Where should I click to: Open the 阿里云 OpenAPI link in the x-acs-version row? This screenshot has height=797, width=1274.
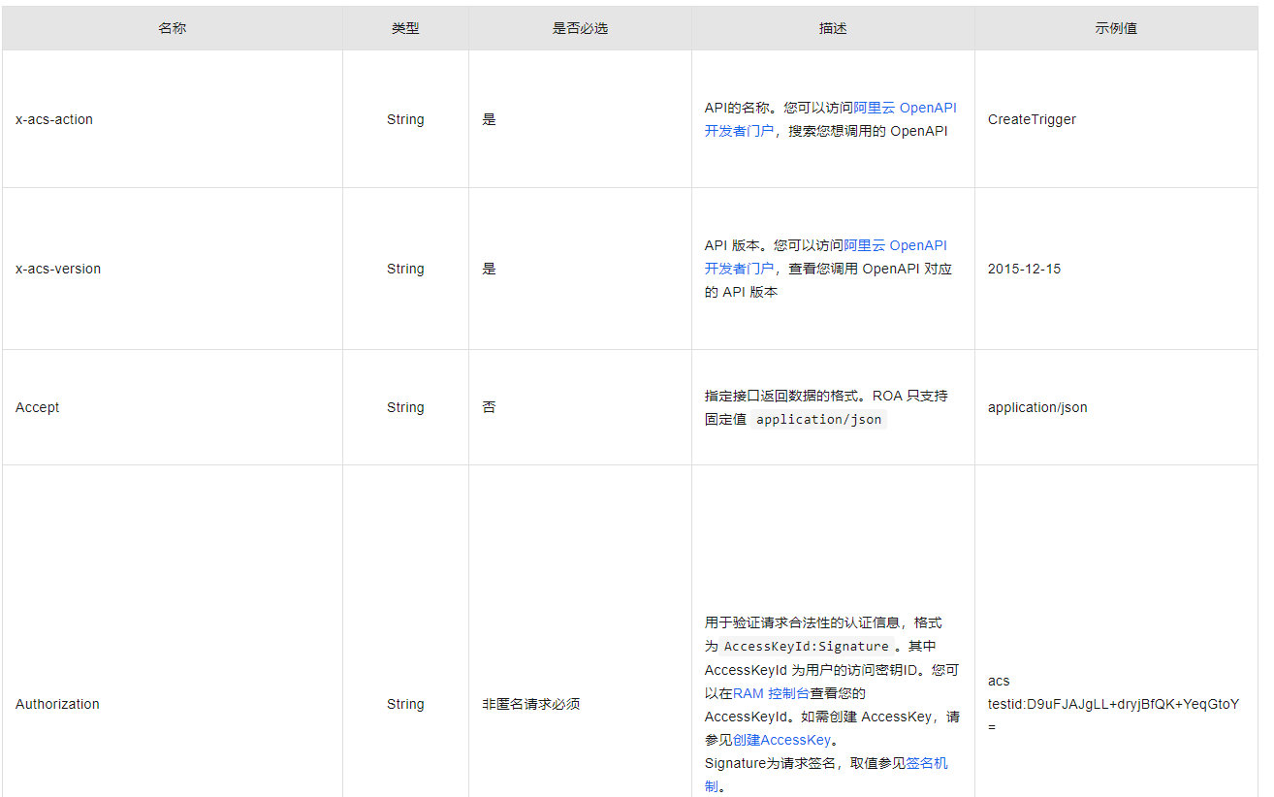click(x=895, y=245)
